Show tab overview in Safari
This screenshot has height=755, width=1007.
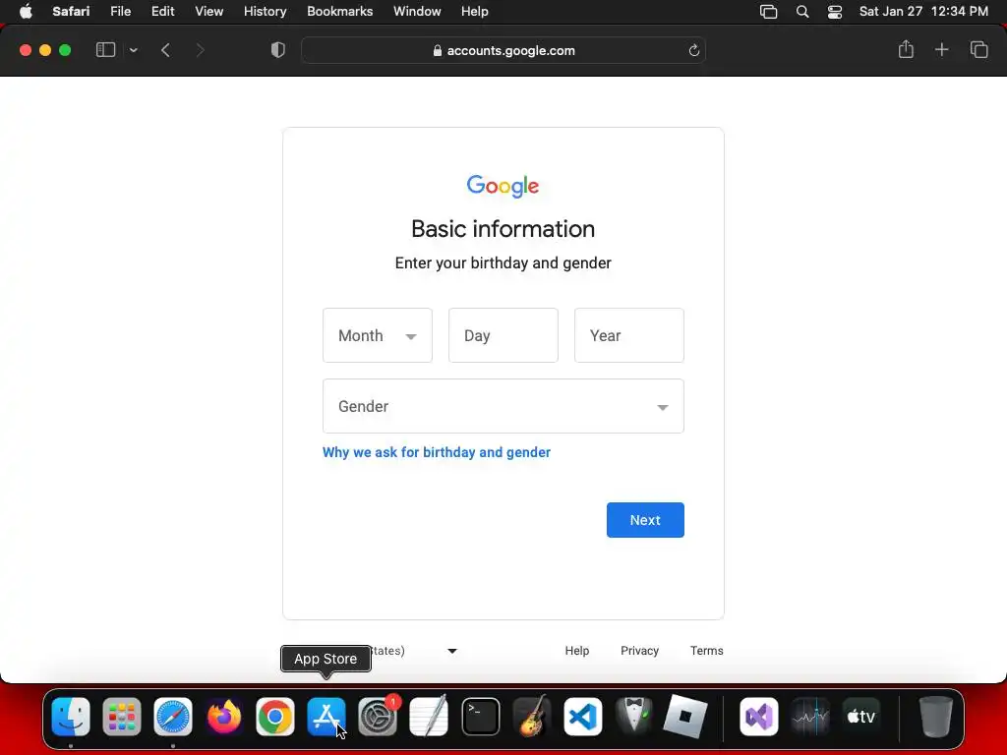978,49
